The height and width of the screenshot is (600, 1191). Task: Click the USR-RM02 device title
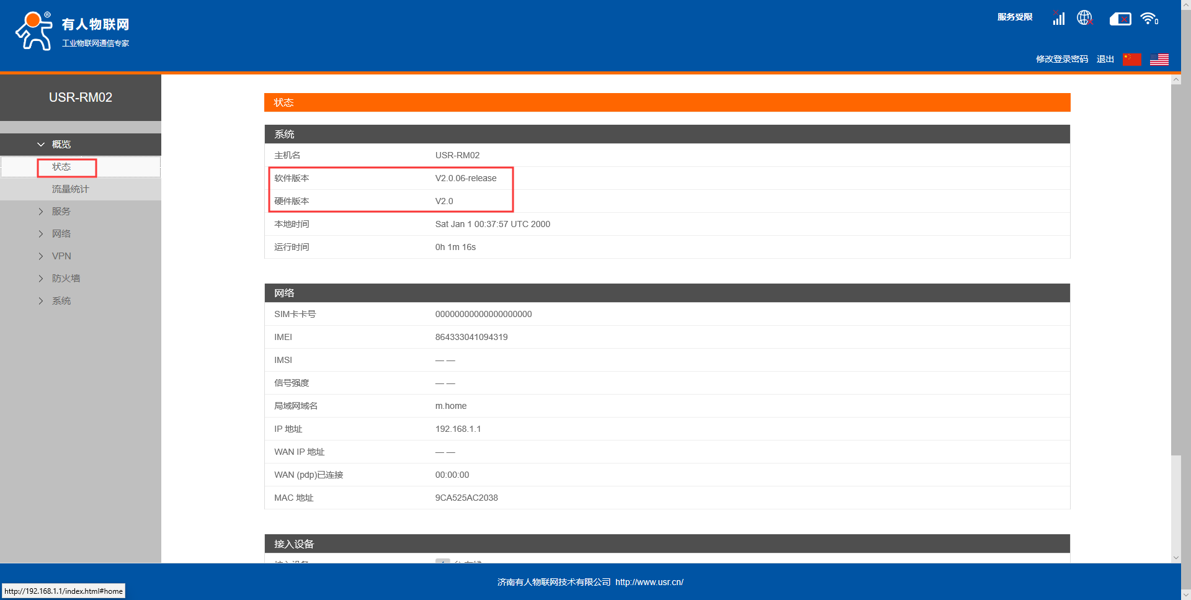click(x=81, y=97)
